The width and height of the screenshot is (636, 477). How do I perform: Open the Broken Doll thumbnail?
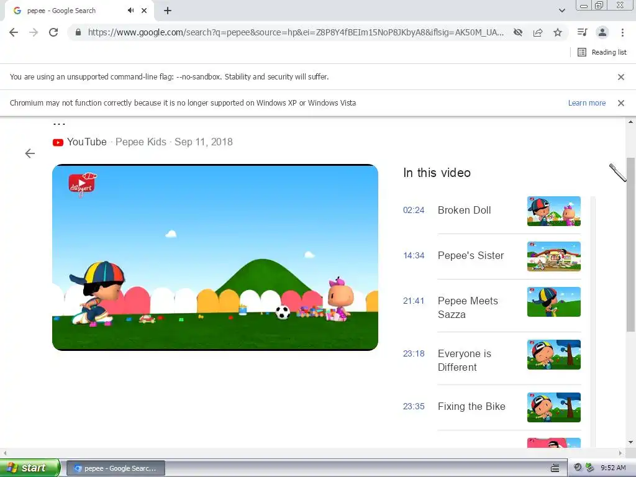point(553,211)
